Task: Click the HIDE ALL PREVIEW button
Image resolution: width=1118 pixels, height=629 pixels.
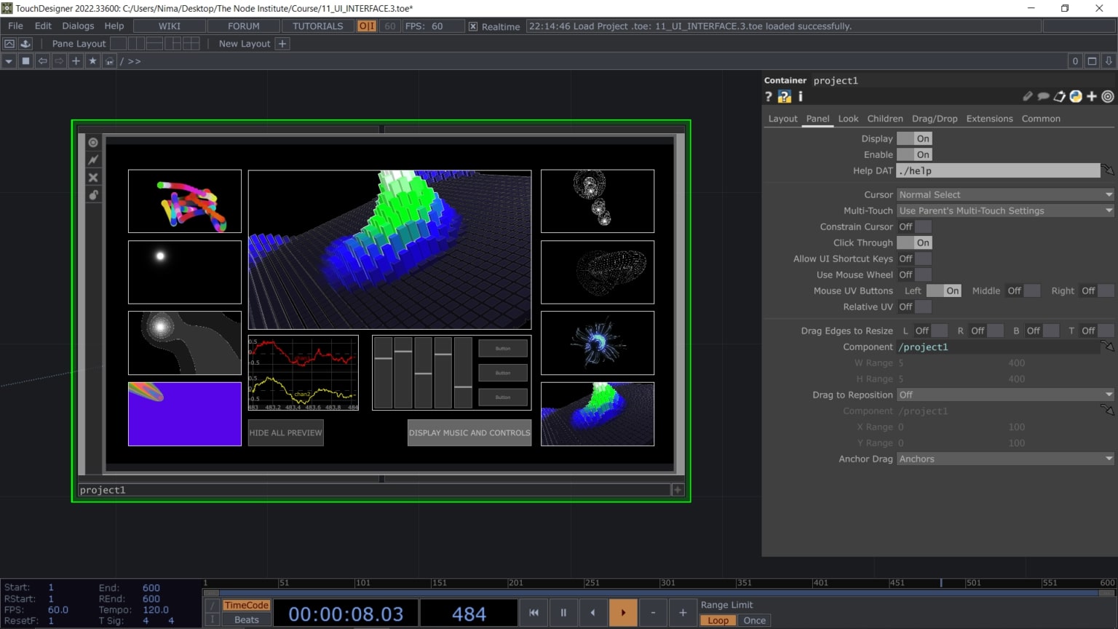Action: click(285, 432)
